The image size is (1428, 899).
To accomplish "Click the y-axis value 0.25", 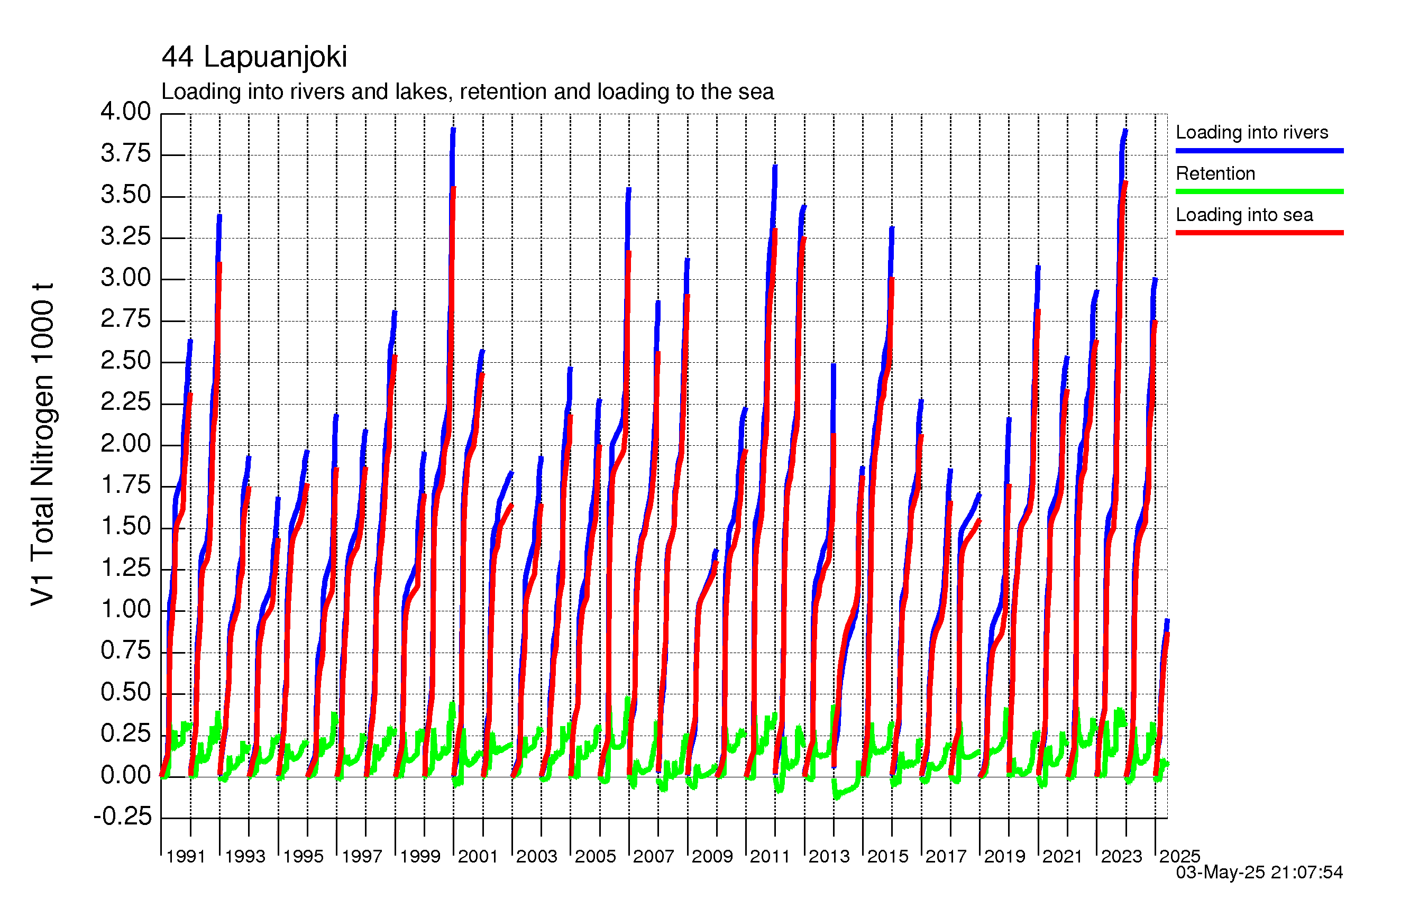I will [126, 733].
